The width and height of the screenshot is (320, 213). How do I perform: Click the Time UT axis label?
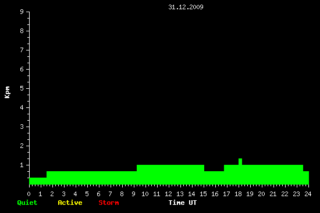click(x=183, y=203)
